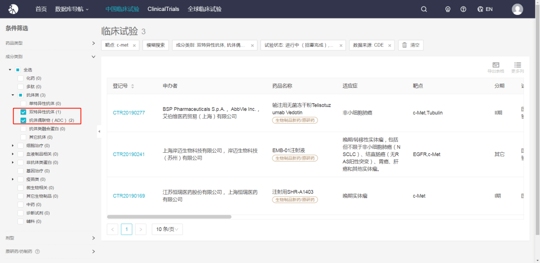Remove the c-met target filter
The width and height of the screenshot is (540, 263).
pos(134,45)
